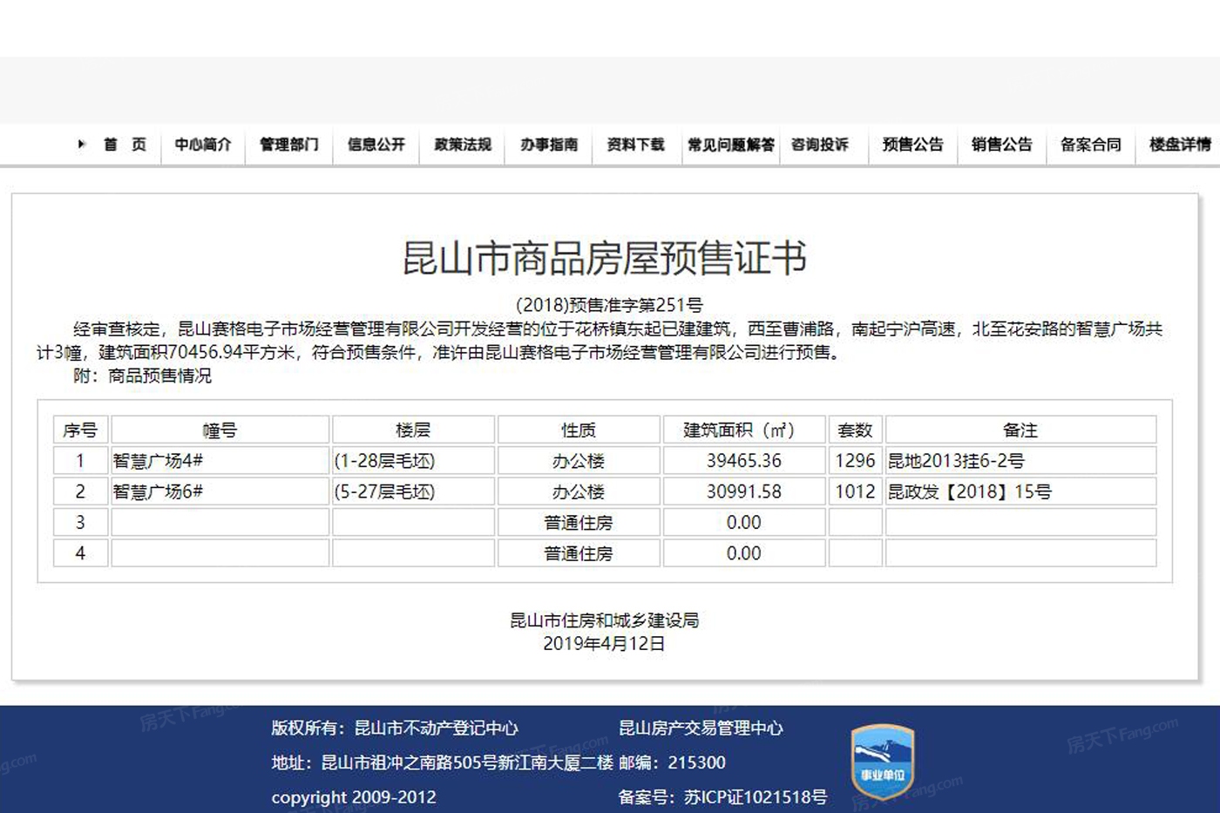Open the 备案合同 menu item
The width and height of the screenshot is (1220, 813).
coord(1090,145)
